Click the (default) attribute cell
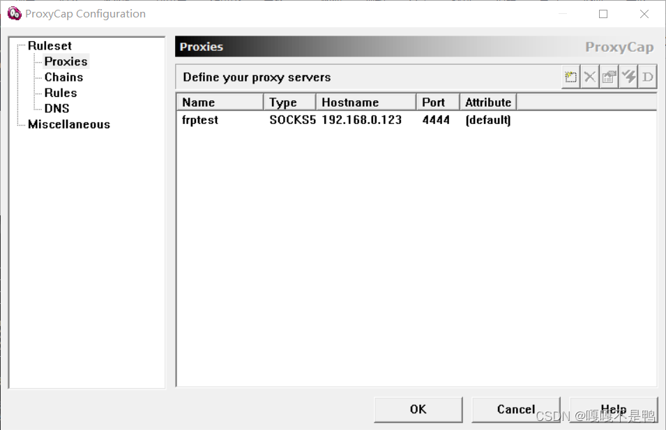Screen dimensions: 666x430 [488, 120]
